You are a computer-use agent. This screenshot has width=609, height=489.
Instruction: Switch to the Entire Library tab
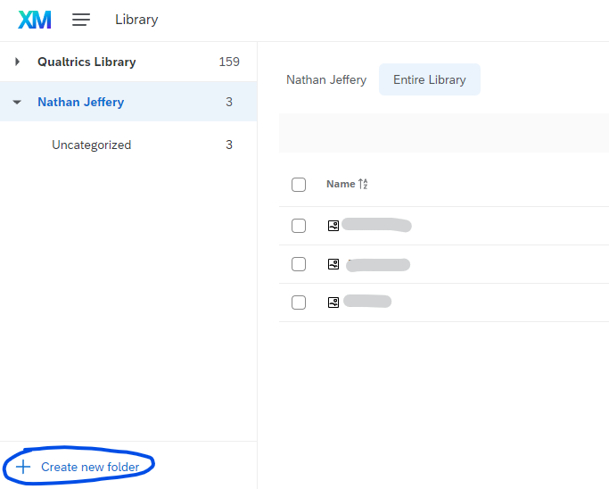coord(429,79)
